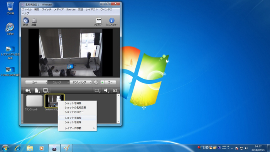Choose ショットを編集 from context menu
This screenshot has width=270, height=152.
(77, 103)
